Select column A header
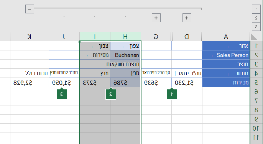 (x=226, y=37)
